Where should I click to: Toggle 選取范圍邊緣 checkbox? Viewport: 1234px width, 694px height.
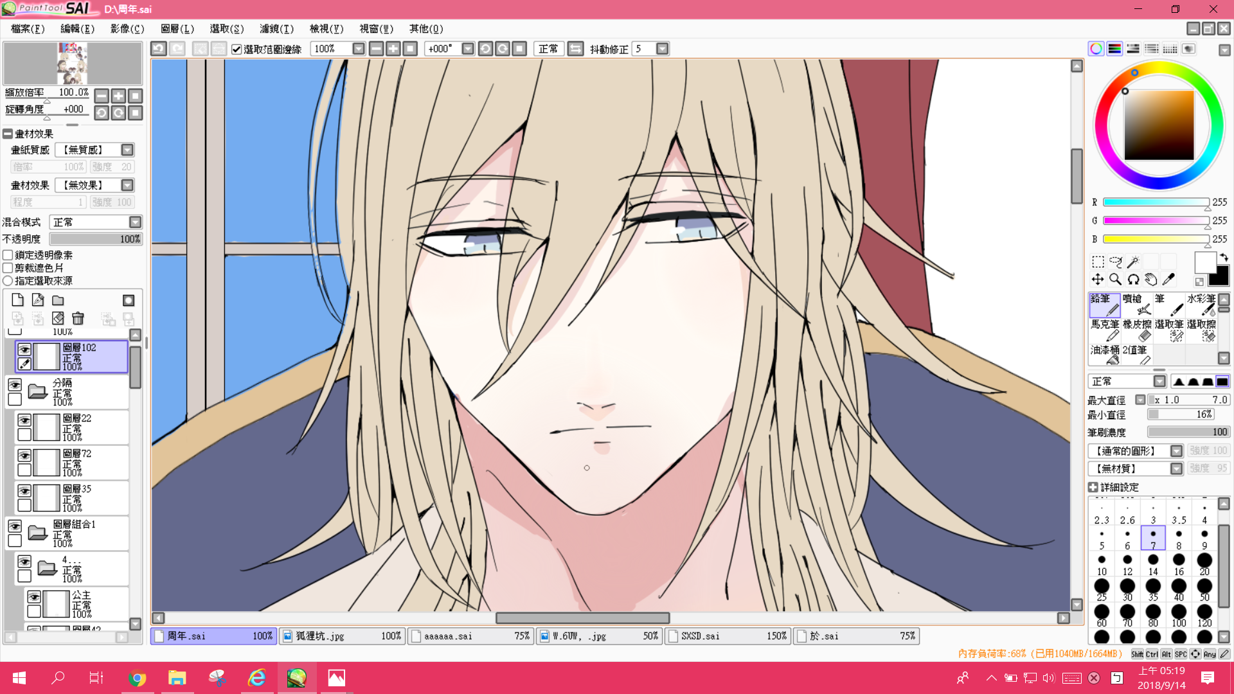(237, 49)
